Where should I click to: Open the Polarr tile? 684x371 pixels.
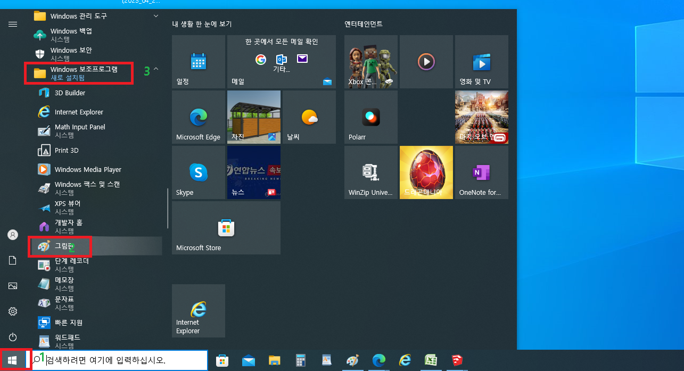(x=371, y=117)
